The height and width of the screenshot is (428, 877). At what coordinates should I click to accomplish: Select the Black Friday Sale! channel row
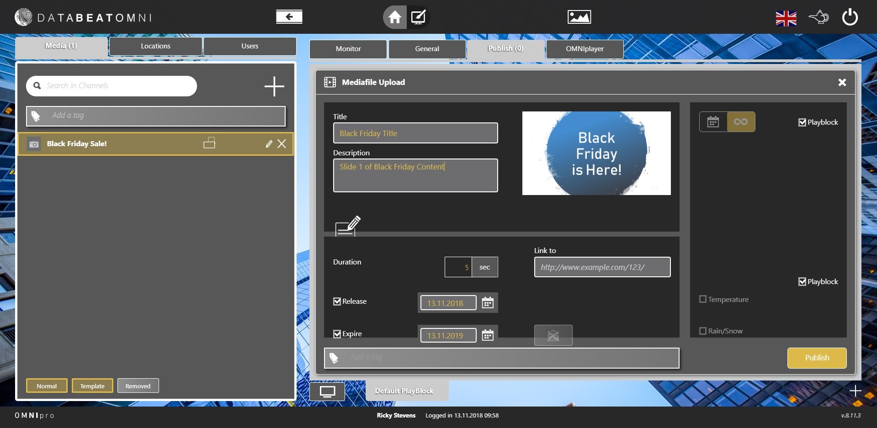tap(155, 144)
